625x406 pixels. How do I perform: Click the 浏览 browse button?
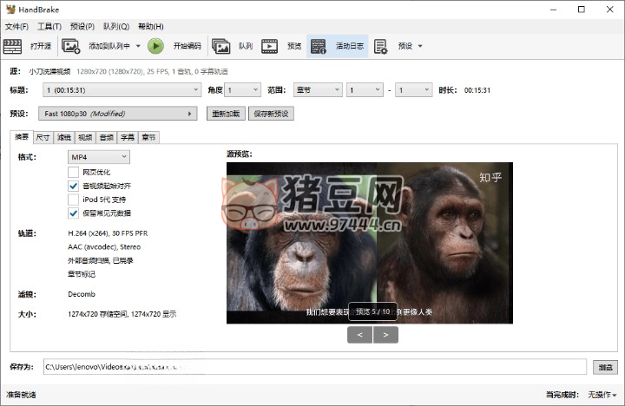(x=604, y=367)
